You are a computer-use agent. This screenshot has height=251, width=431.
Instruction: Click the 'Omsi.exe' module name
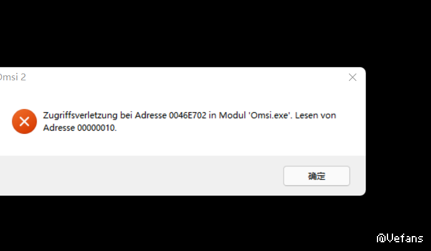coord(270,115)
